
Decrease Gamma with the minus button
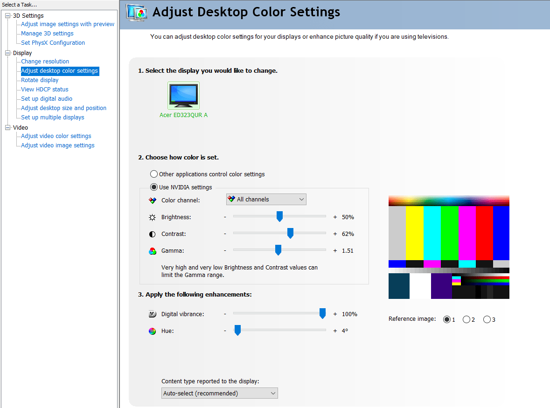coord(225,250)
